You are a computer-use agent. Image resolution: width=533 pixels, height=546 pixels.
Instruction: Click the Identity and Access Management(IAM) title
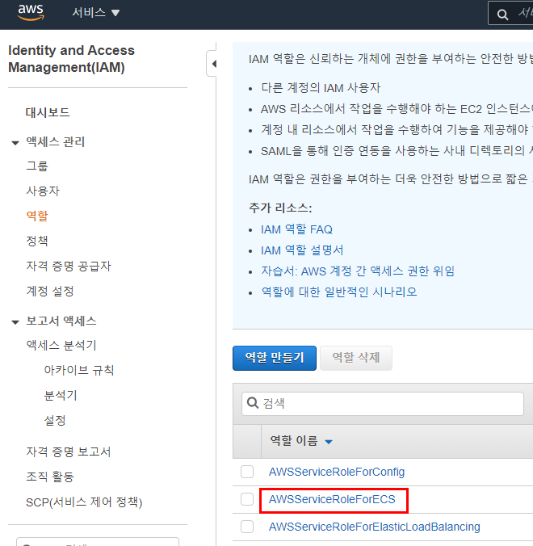(71, 59)
